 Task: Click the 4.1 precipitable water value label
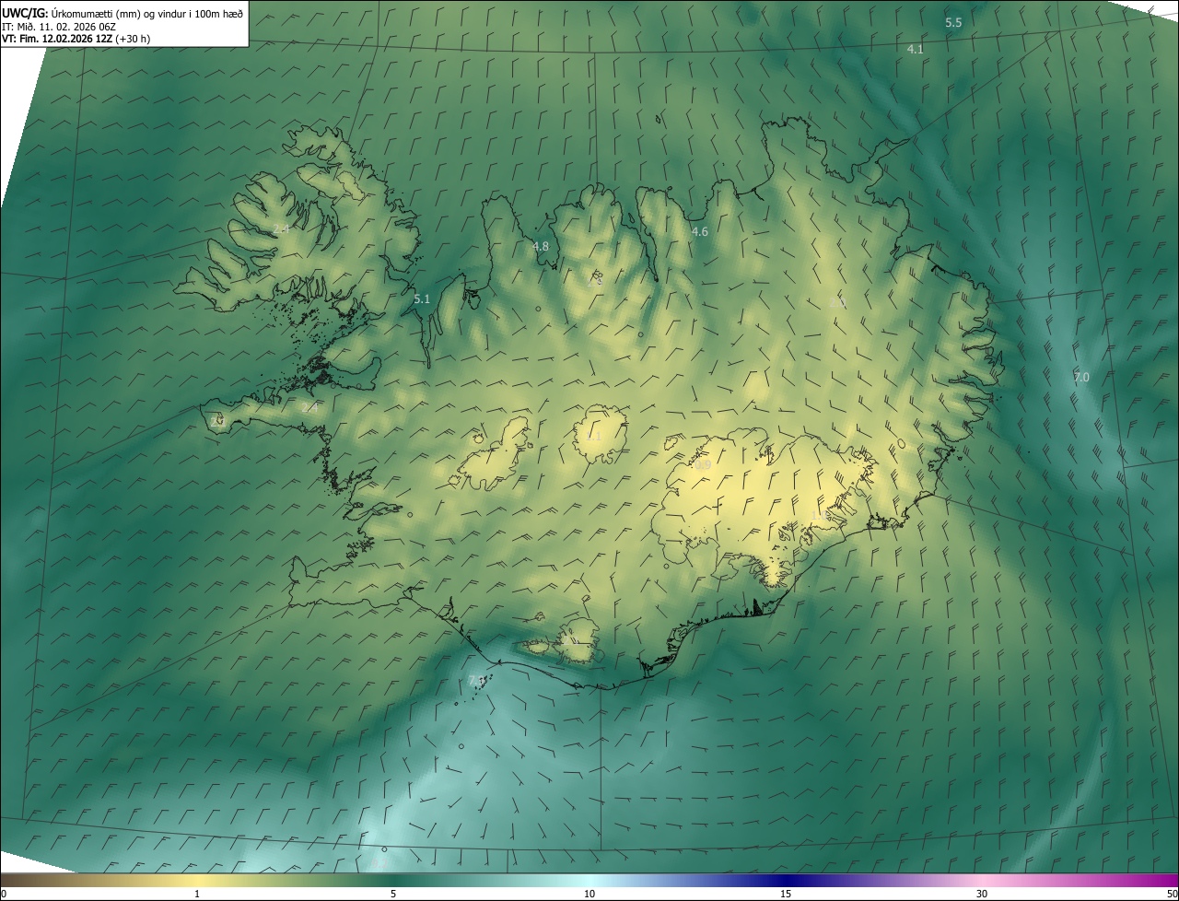point(915,50)
